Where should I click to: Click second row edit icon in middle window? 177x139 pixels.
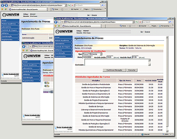click(45, 86)
